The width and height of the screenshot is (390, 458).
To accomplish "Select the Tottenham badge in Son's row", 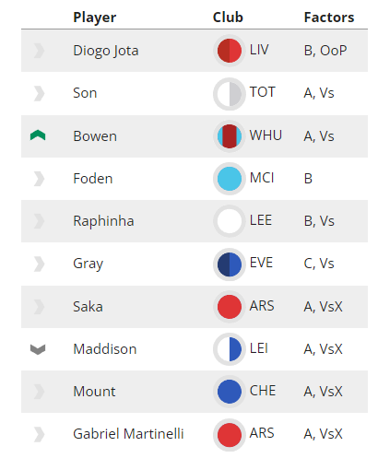I will (x=230, y=93).
